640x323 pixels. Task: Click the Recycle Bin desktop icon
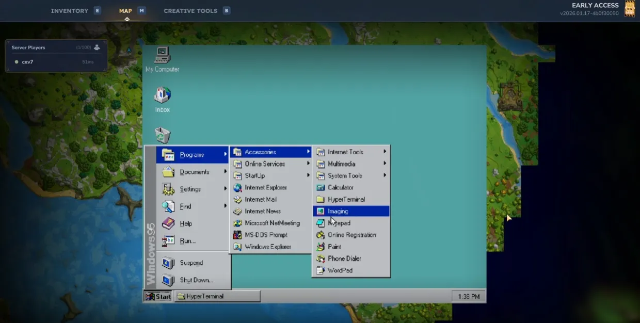[x=163, y=135]
